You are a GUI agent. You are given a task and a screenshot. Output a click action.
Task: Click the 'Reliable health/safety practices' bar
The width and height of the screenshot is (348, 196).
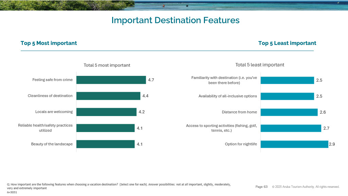(x=105, y=128)
